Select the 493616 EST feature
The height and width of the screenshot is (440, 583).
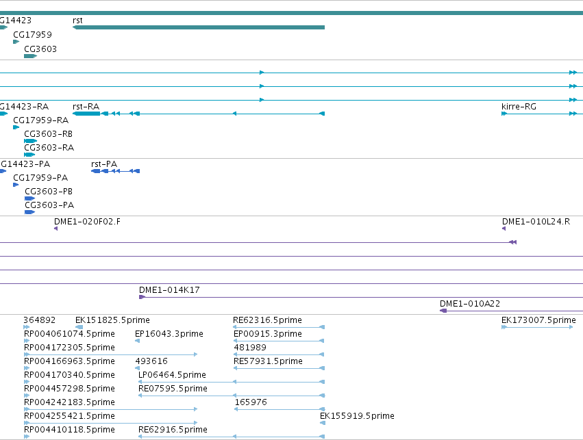[x=137, y=368]
